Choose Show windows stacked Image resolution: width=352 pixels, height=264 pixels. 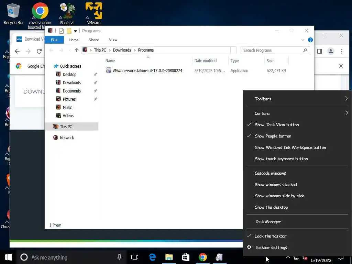pyautogui.click(x=297, y=185)
